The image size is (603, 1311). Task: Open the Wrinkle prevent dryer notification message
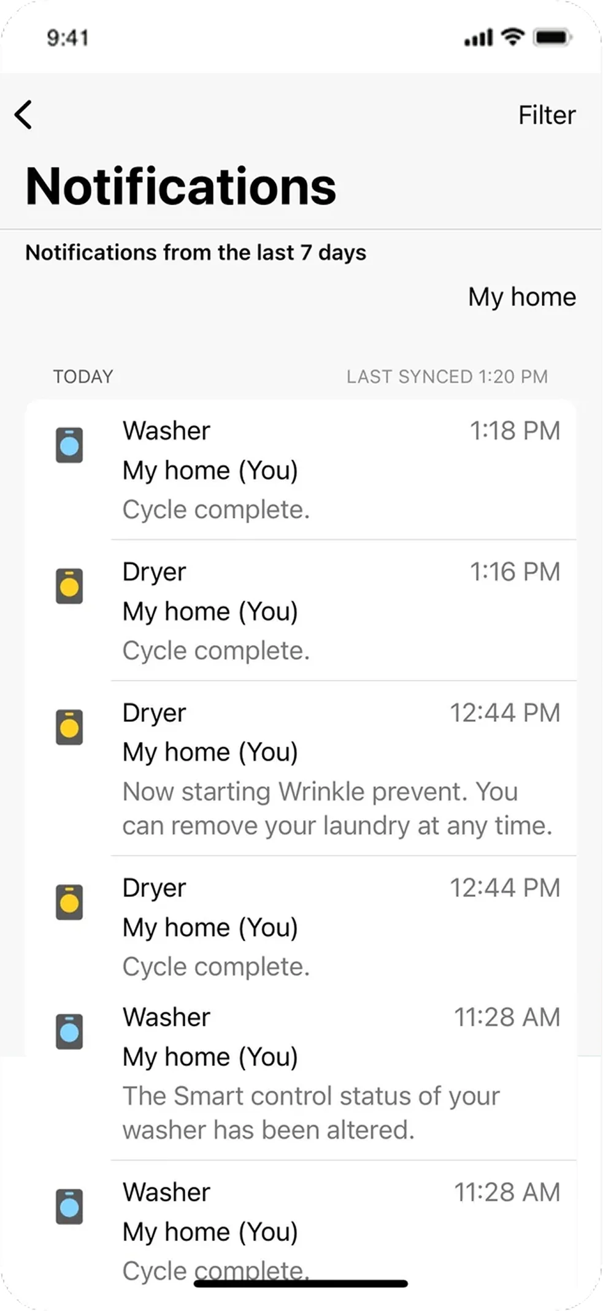(x=337, y=808)
